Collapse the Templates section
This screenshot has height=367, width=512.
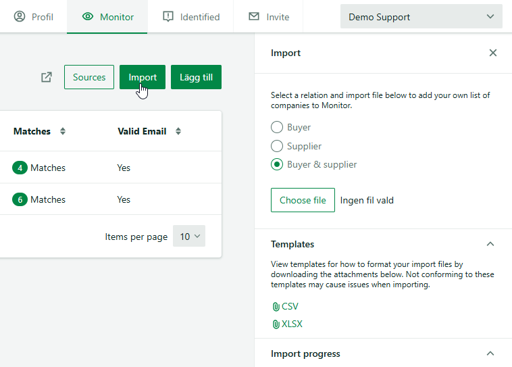pyautogui.click(x=490, y=244)
